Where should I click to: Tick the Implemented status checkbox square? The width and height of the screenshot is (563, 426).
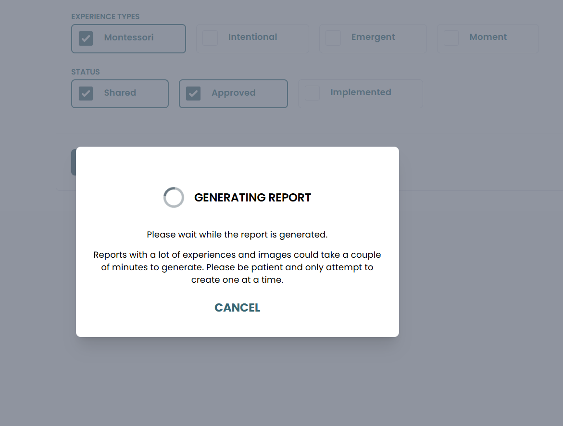tap(312, 93)
